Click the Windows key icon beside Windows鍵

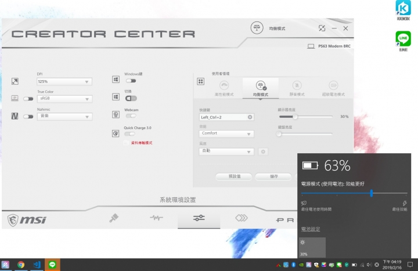tap(116, 80)
